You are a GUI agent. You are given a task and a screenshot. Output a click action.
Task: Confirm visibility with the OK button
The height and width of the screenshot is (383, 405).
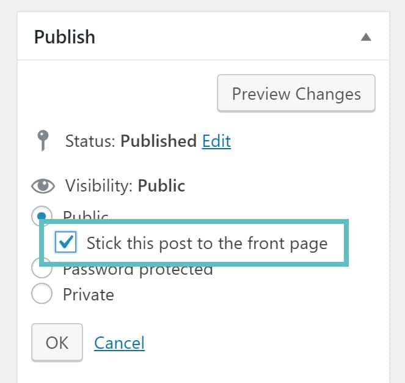tap(57, 342)
